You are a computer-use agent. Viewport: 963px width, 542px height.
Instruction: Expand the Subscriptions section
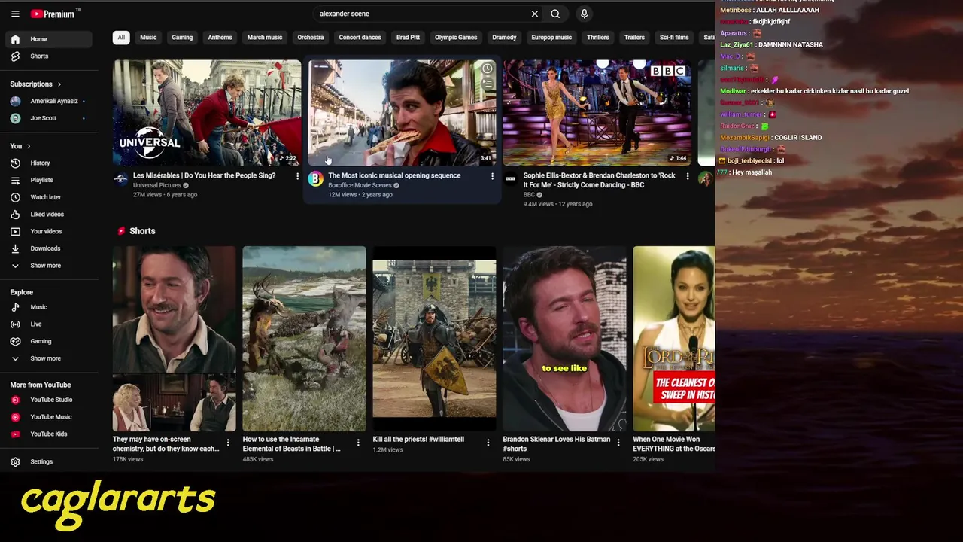(x=35, y=84)
